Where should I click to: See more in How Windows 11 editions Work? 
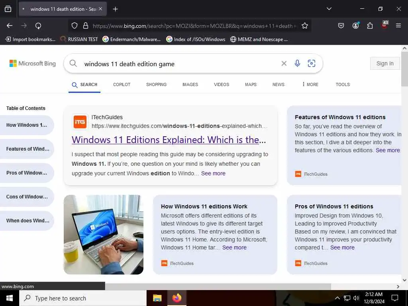tap(234, 248)
